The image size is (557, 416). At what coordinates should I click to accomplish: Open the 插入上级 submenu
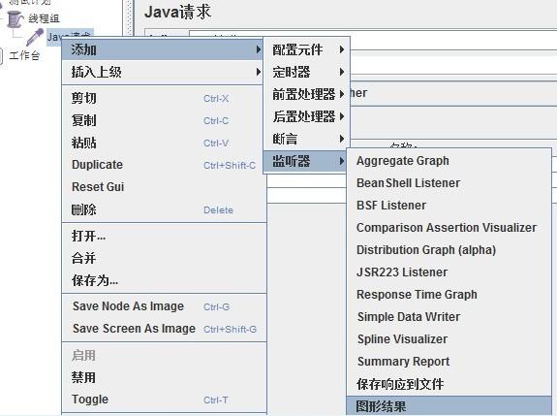coord(164,72)
